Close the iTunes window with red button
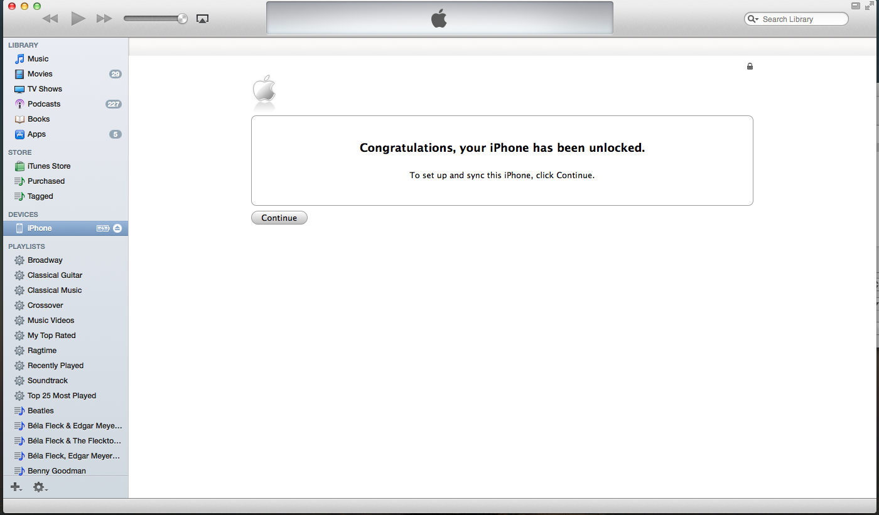The height and width of the screenshot is (515, 879). tap(12, 6)
